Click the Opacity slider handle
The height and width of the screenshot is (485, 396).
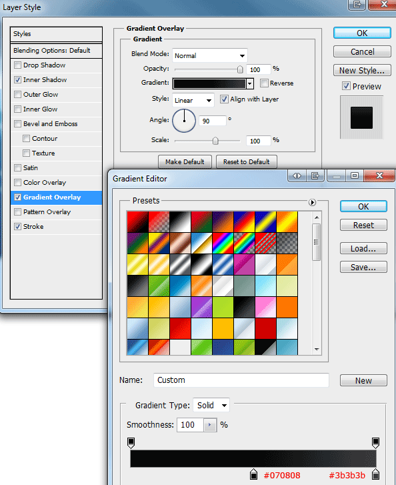[240, 69]
